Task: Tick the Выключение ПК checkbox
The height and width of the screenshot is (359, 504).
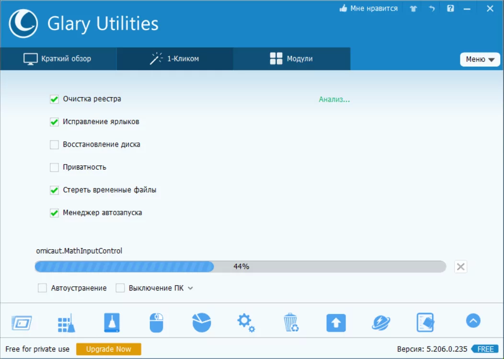Action: (x=120, y=288)
